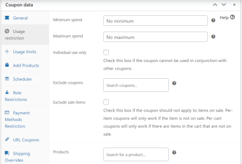Click the calendar icon for Scheduler
Screen dimensions: 242x164
coord(7,79)
